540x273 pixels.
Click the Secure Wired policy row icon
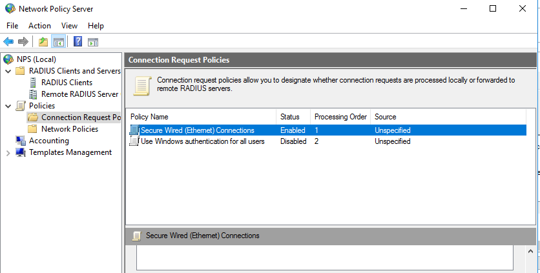click(x=134, y=130)
